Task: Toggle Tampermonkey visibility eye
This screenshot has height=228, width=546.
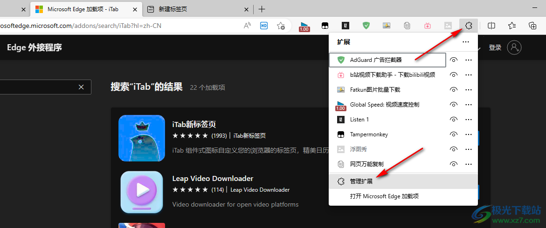Action: click(453, 134)
